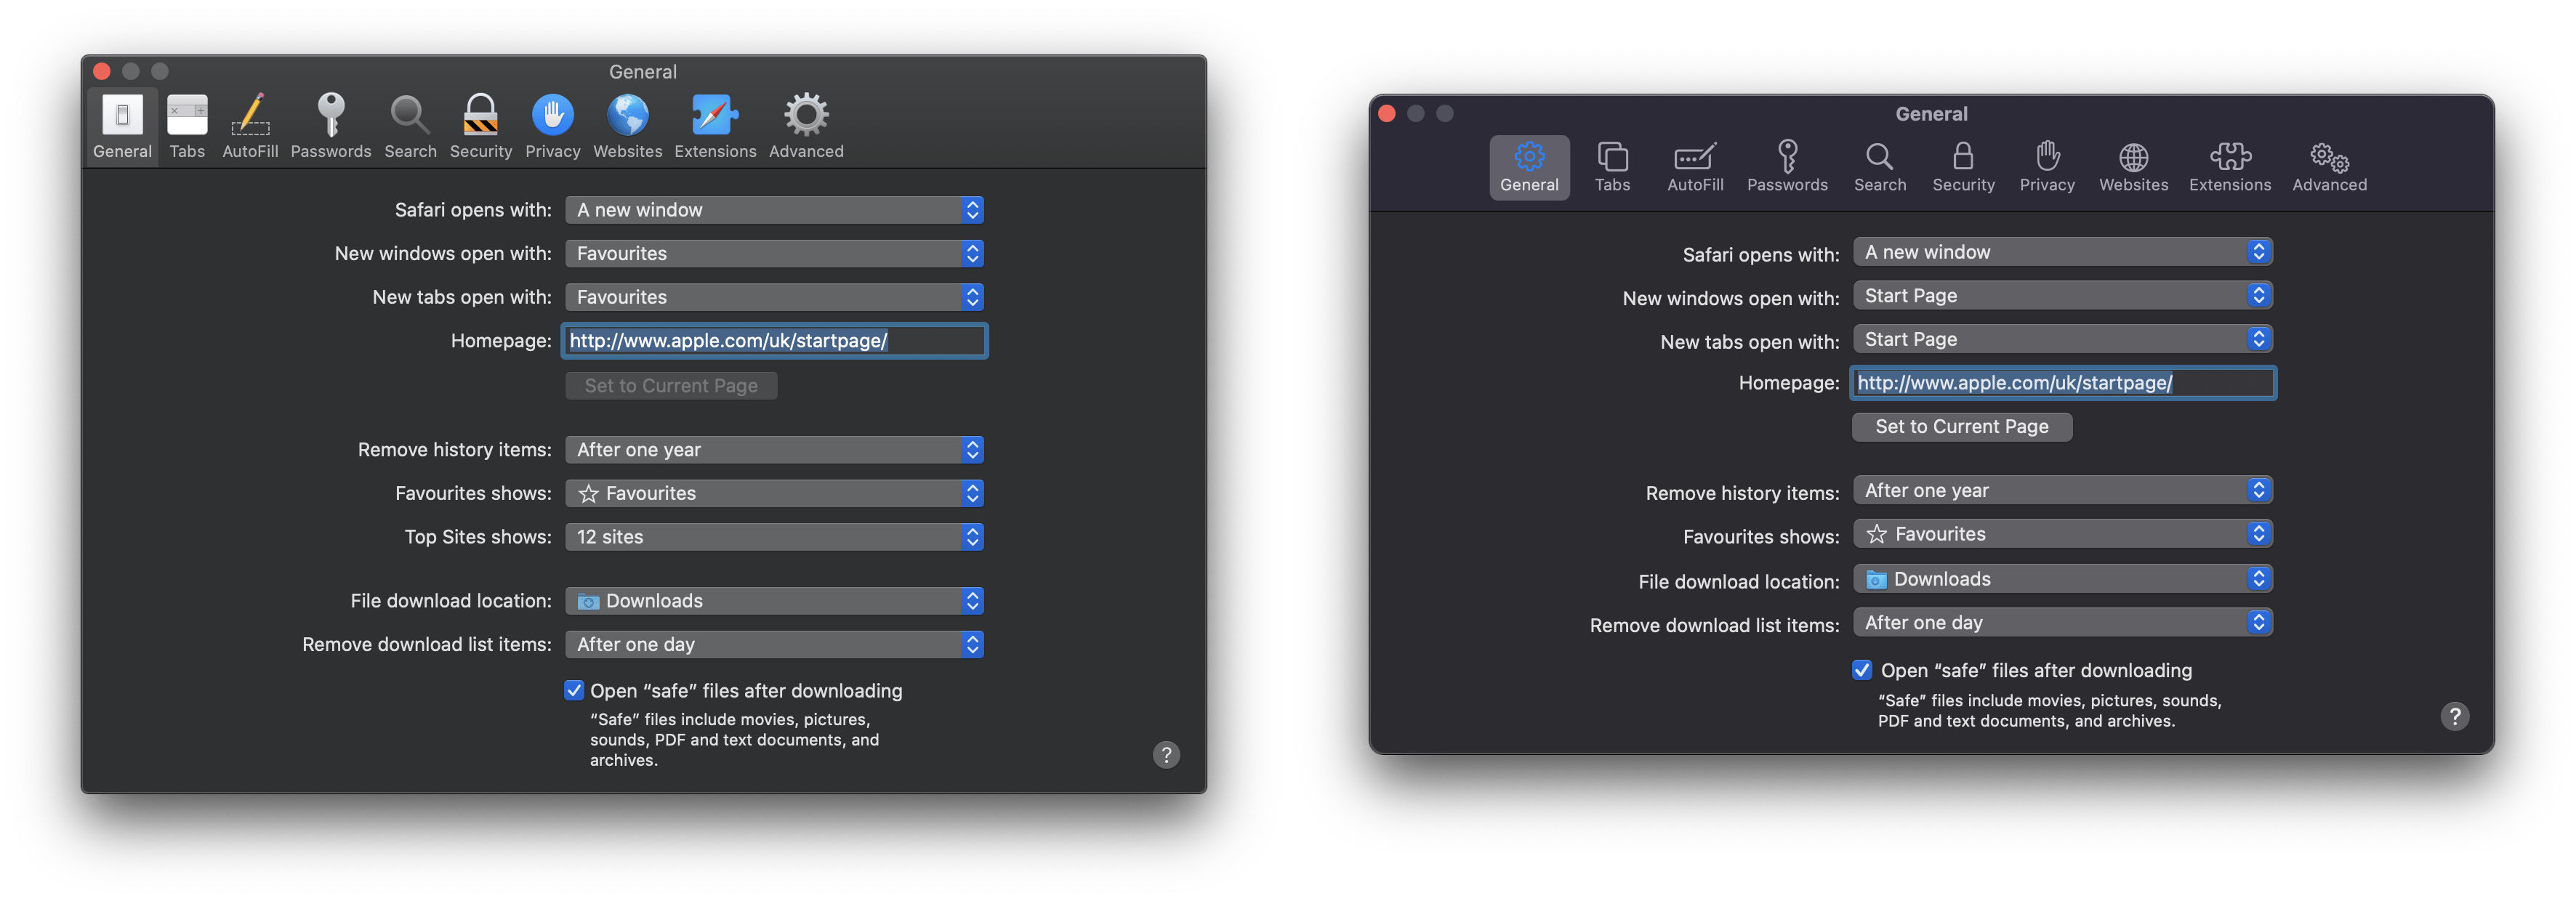Open New tabs Start Page dropdown, right window
This screenshot has height=901, width=2576.
point(2062,339)
